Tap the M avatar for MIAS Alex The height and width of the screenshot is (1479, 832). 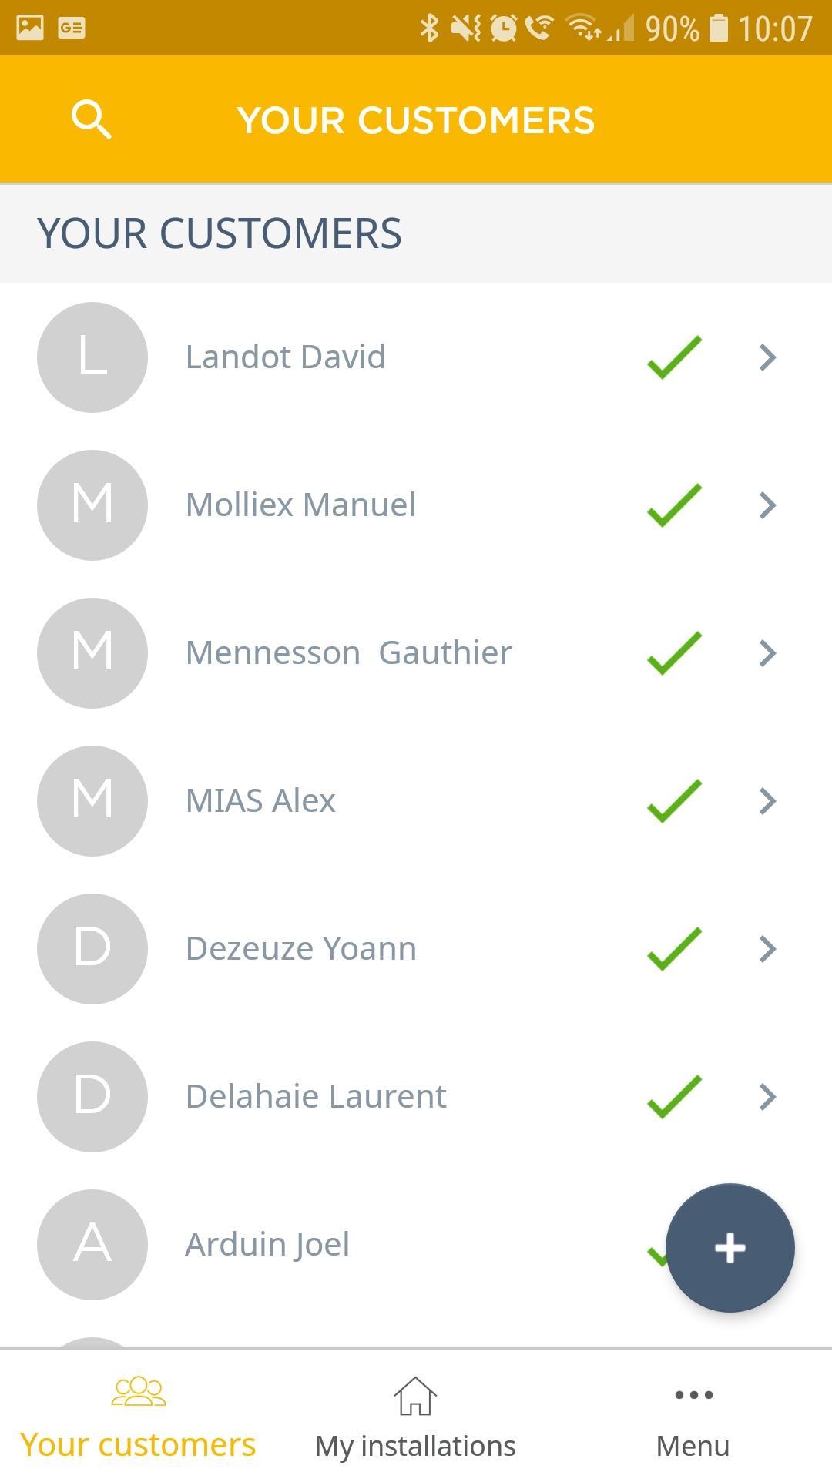(x=92, y=801)
